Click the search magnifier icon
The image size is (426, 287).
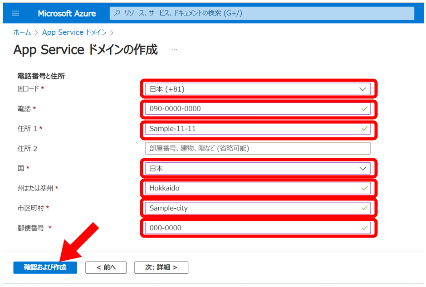(117, 13)
